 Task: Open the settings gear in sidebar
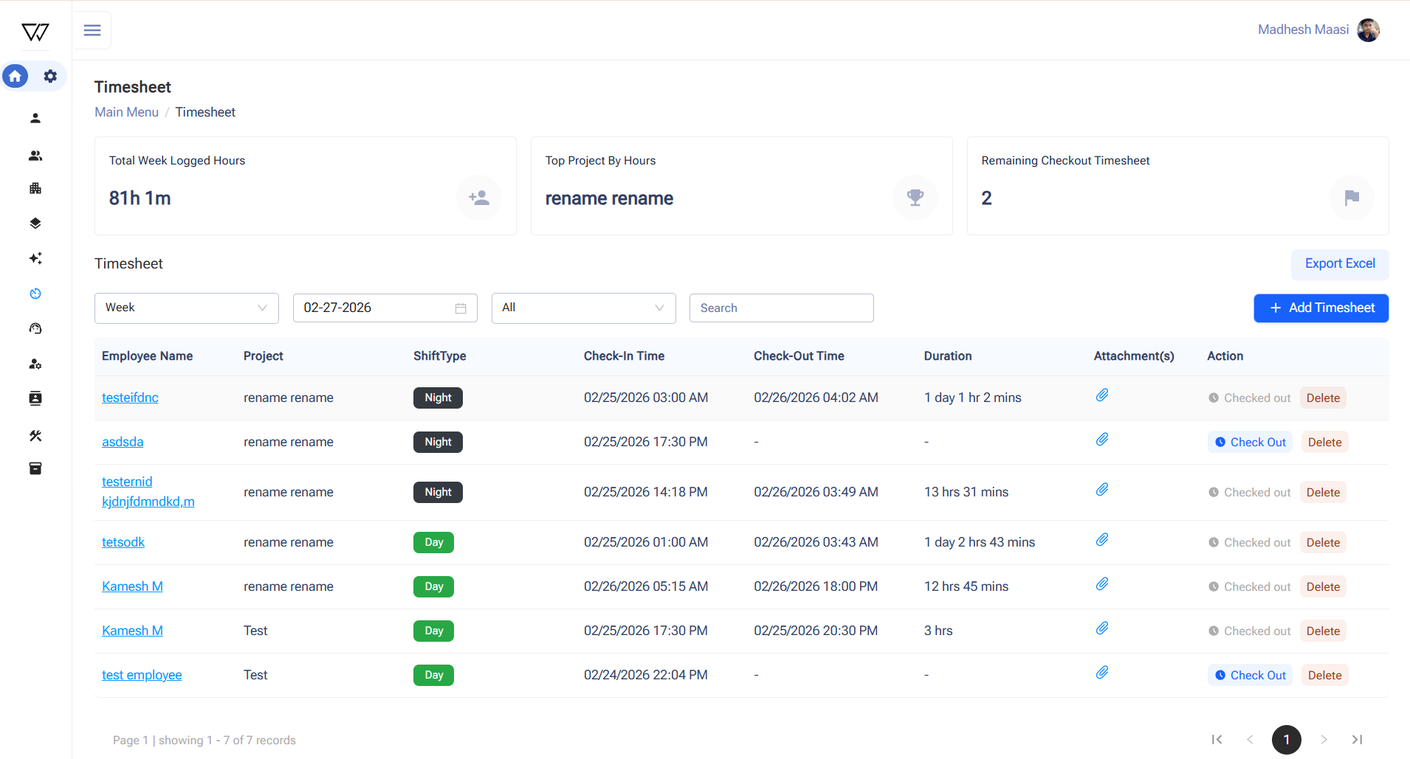coord(50,76)
